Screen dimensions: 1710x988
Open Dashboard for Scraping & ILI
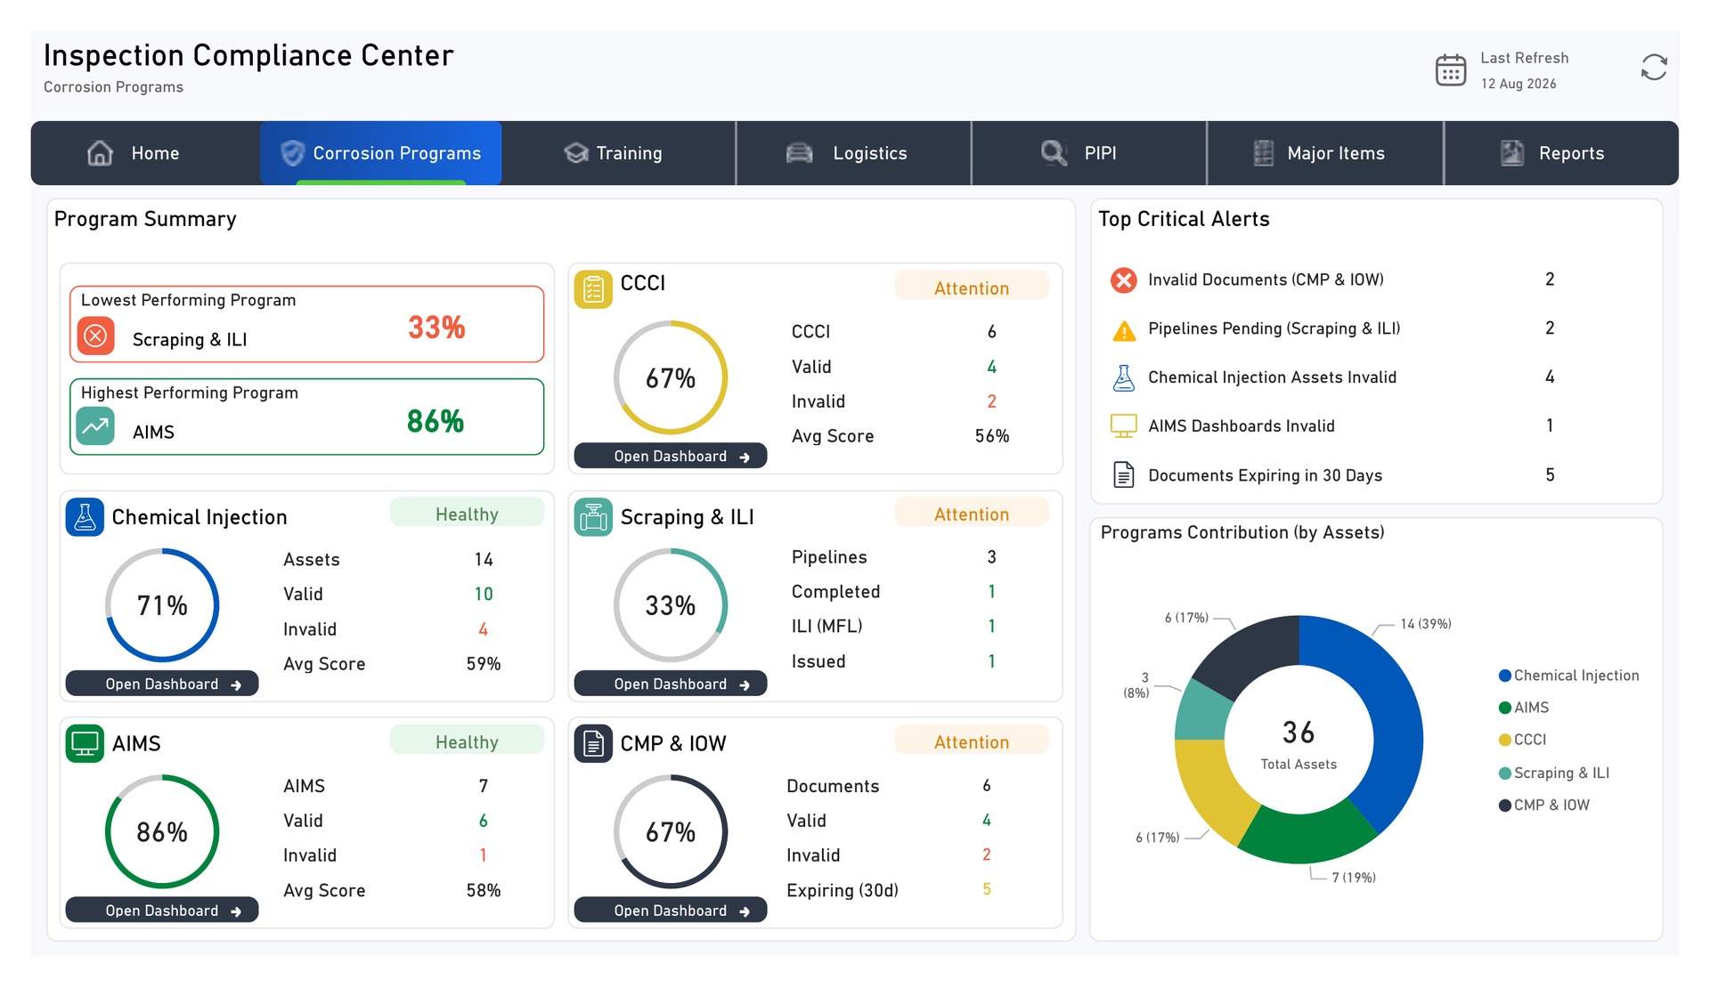click(671, 684)
